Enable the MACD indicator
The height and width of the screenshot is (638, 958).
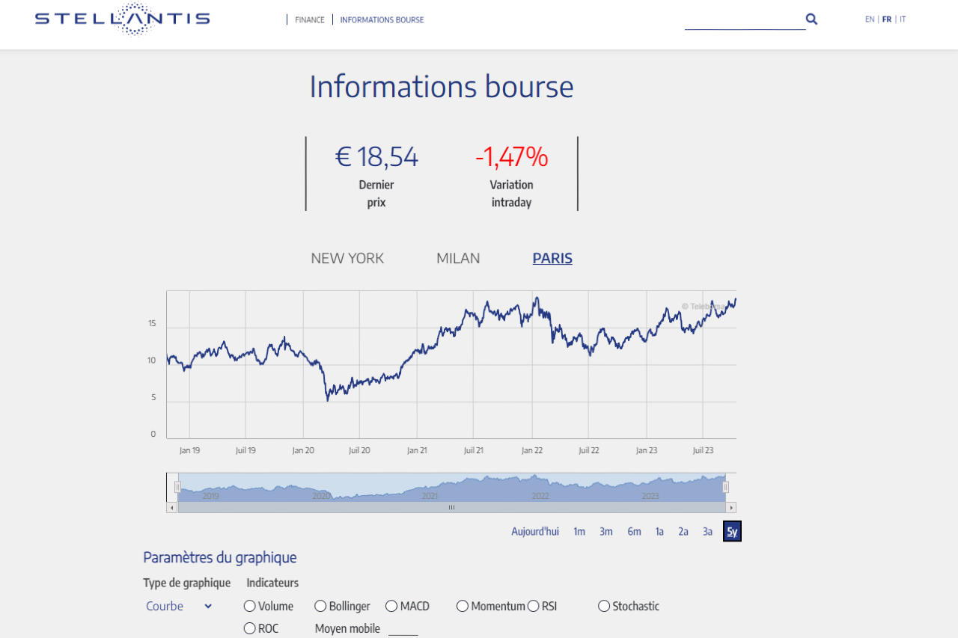tap(391, 606)
